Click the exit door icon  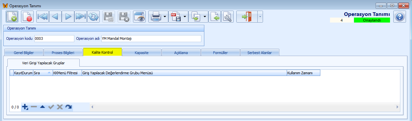click(x=247, y=17)
